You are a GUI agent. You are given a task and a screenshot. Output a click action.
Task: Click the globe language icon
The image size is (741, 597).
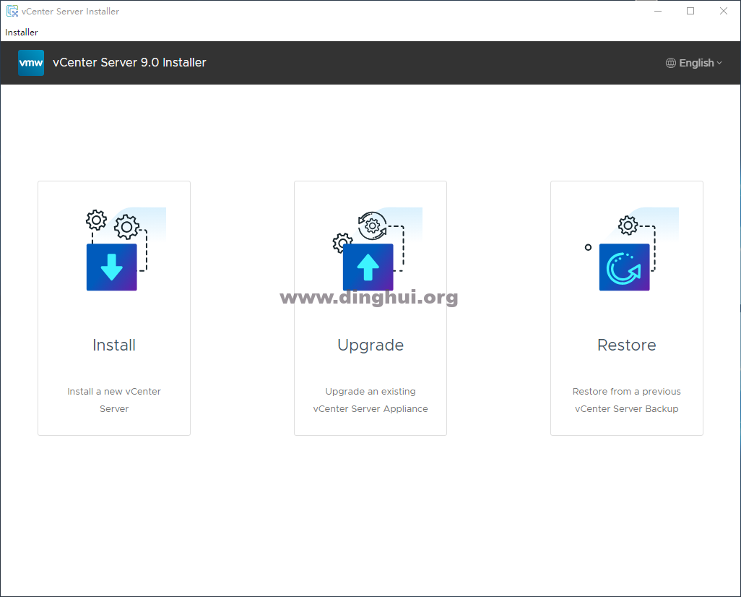tap(671, 63)
